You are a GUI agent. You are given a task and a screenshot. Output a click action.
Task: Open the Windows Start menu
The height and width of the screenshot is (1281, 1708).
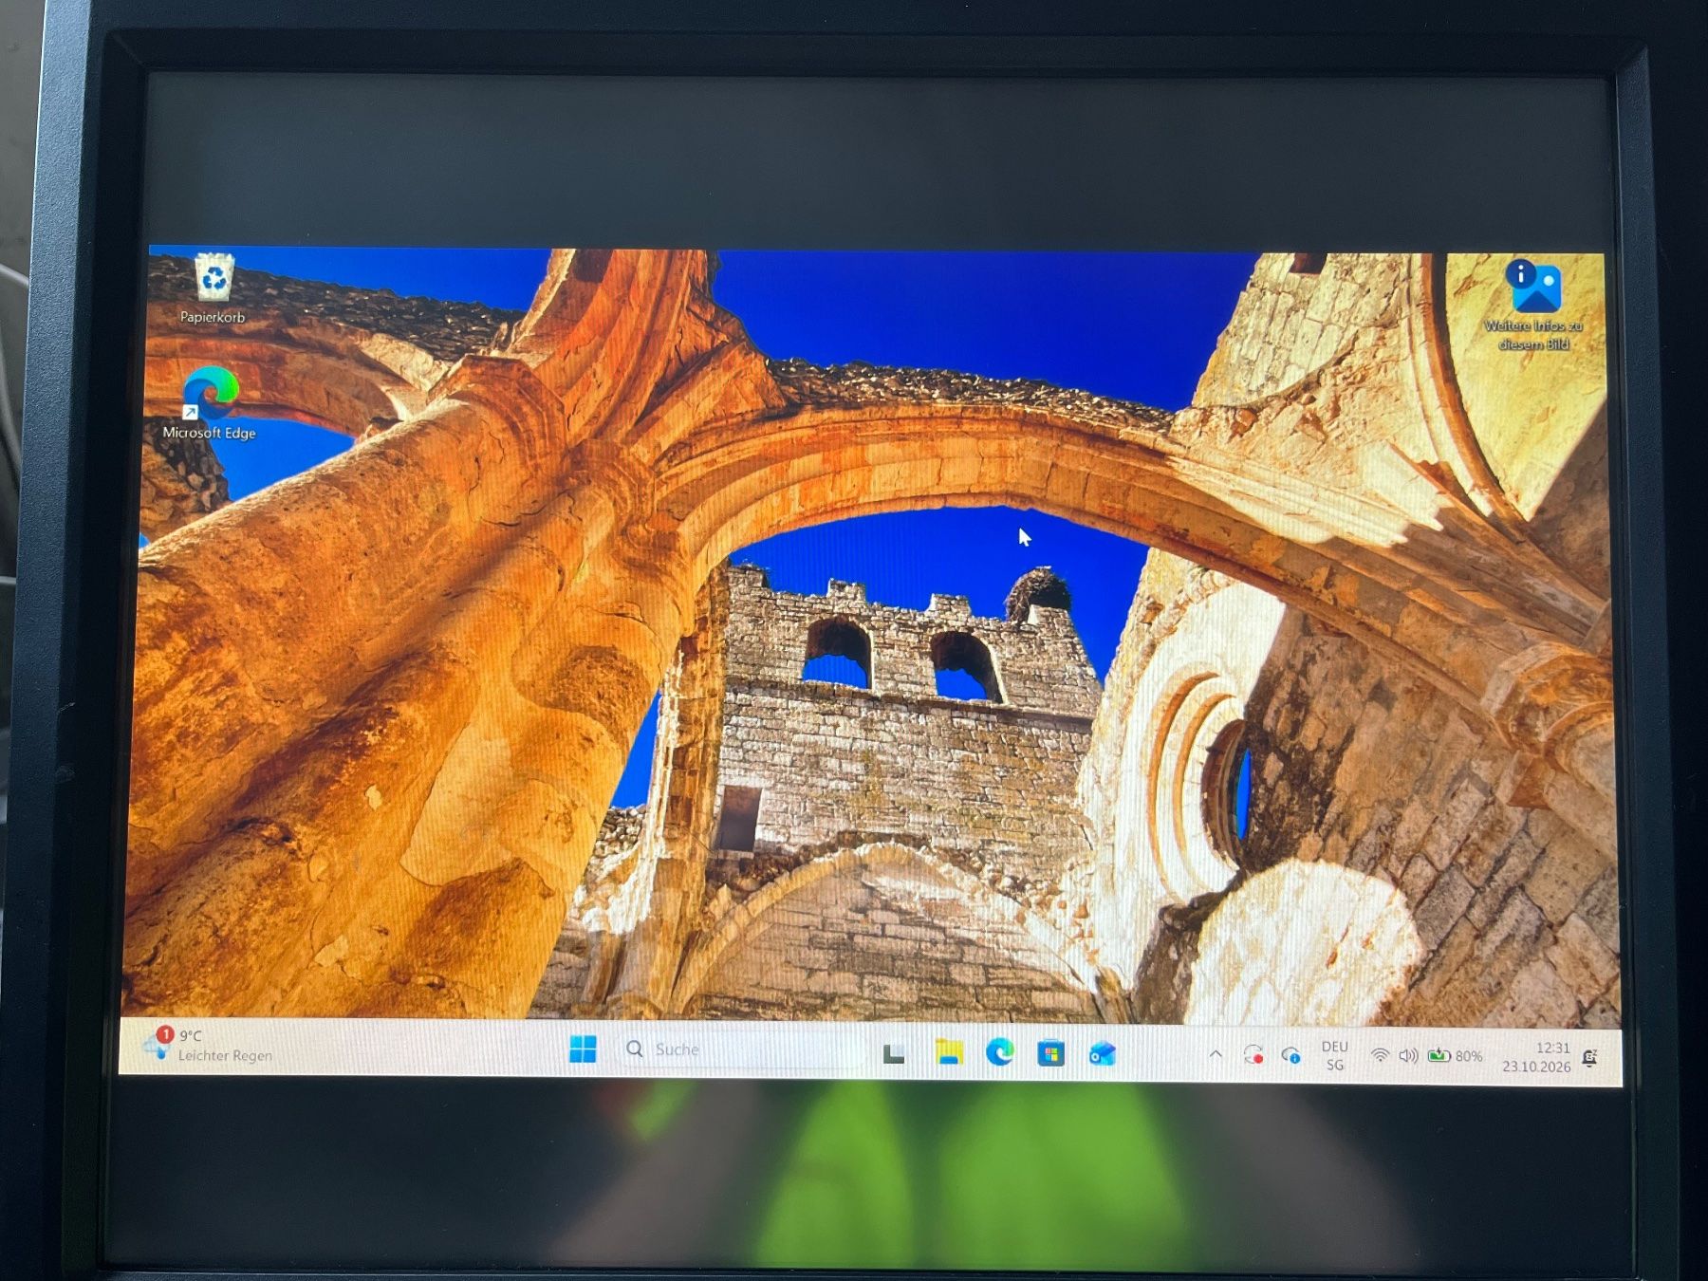click(583, 1049)
